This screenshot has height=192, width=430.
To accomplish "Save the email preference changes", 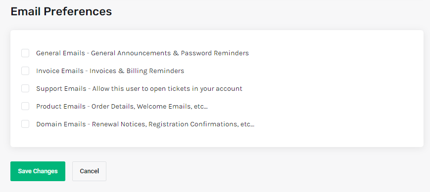I will (x=38, y=171).
